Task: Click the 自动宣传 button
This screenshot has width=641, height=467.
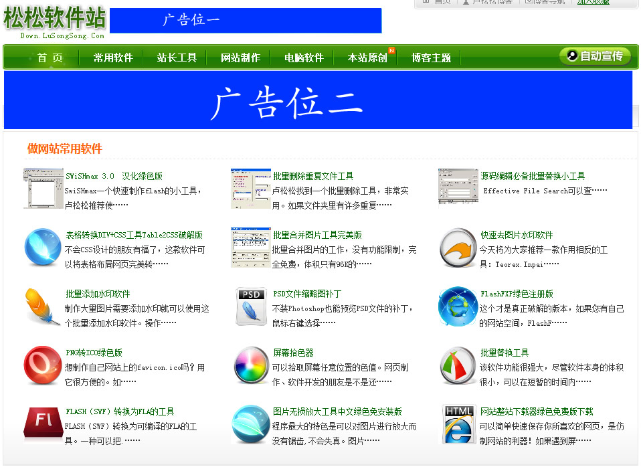Action: pos(596,56)
